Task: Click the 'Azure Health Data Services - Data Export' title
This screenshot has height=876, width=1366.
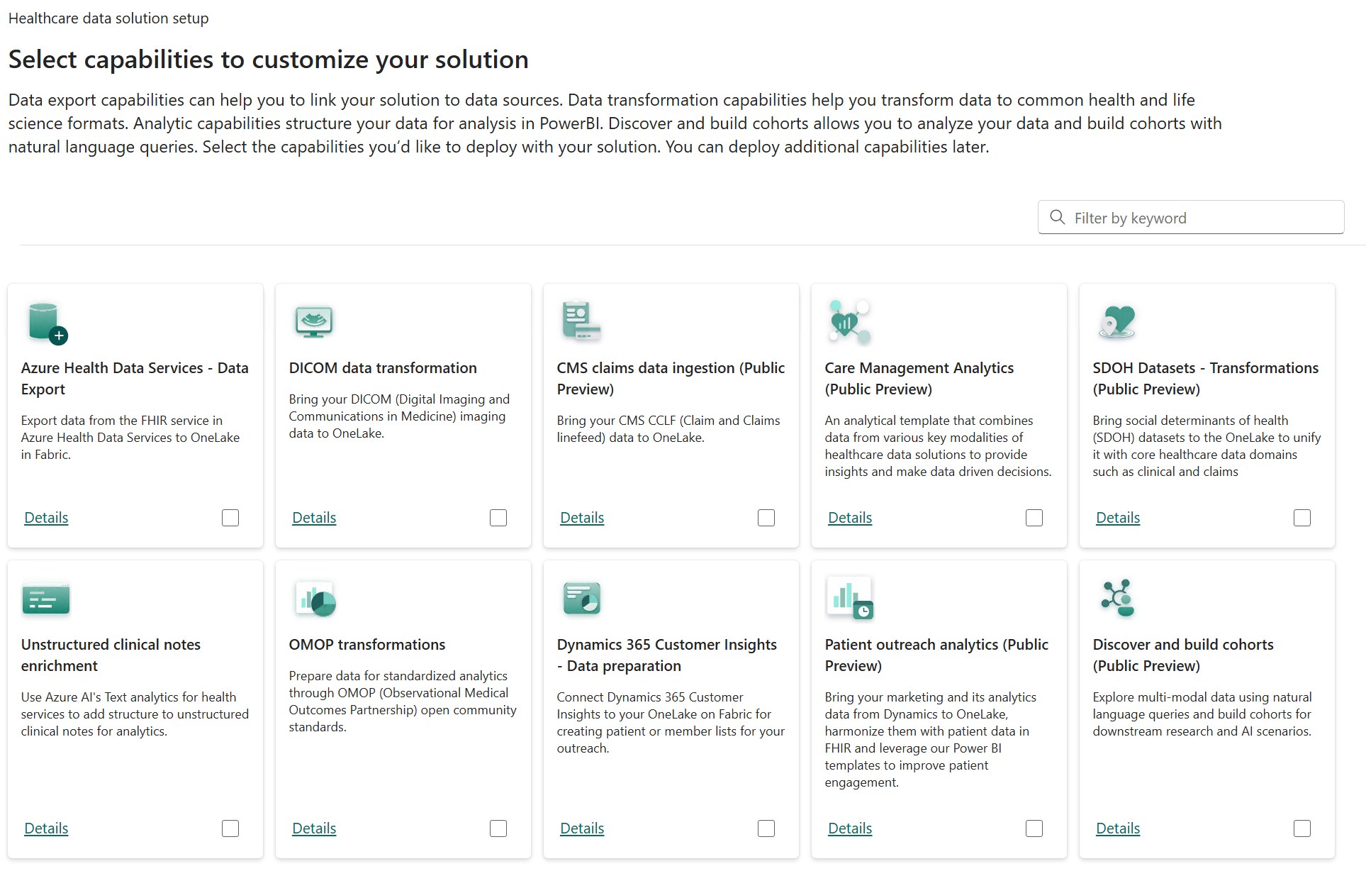Action: click(x=135, y=379)
